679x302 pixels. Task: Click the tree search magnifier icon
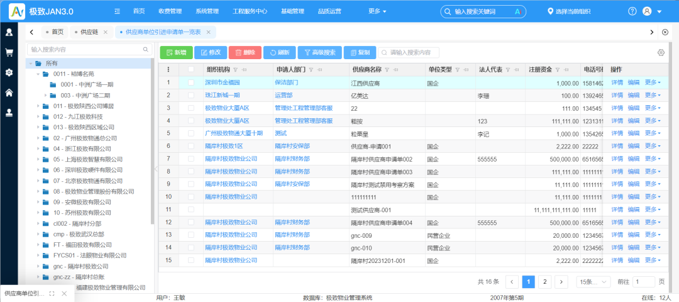point(145,50)
